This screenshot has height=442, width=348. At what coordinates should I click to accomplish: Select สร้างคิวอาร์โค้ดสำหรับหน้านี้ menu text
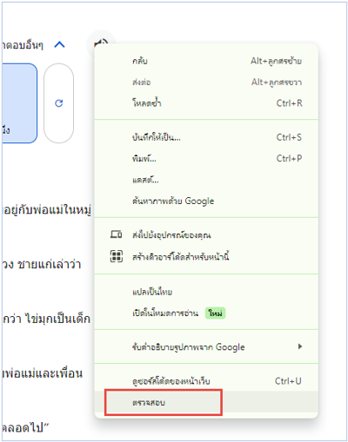click(x=181, y=257)
